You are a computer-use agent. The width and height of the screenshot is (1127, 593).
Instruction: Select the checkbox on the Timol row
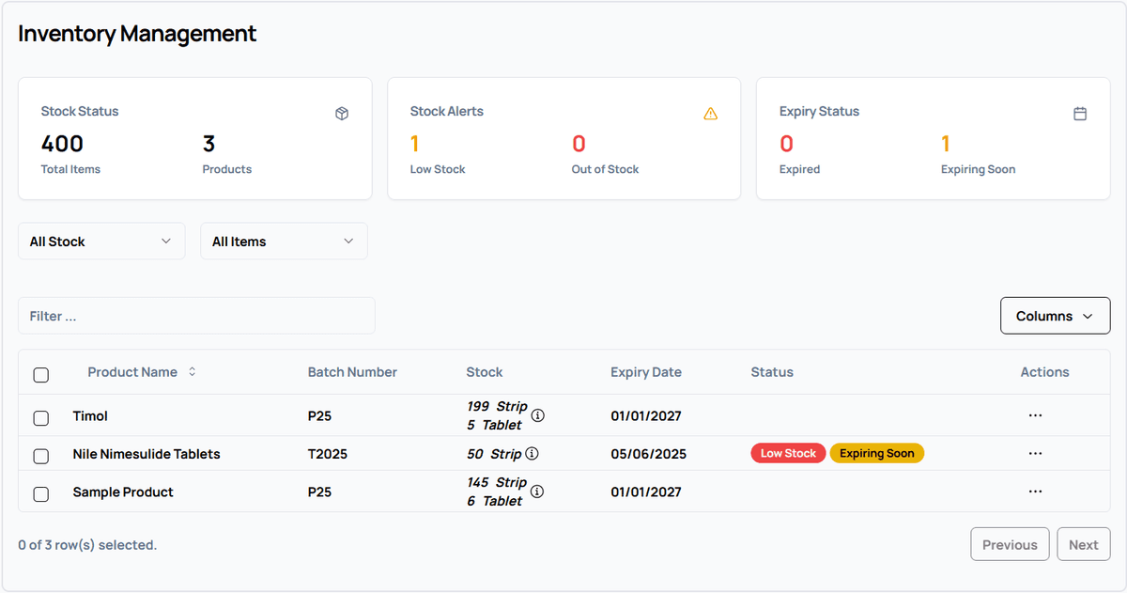point(41,415)
